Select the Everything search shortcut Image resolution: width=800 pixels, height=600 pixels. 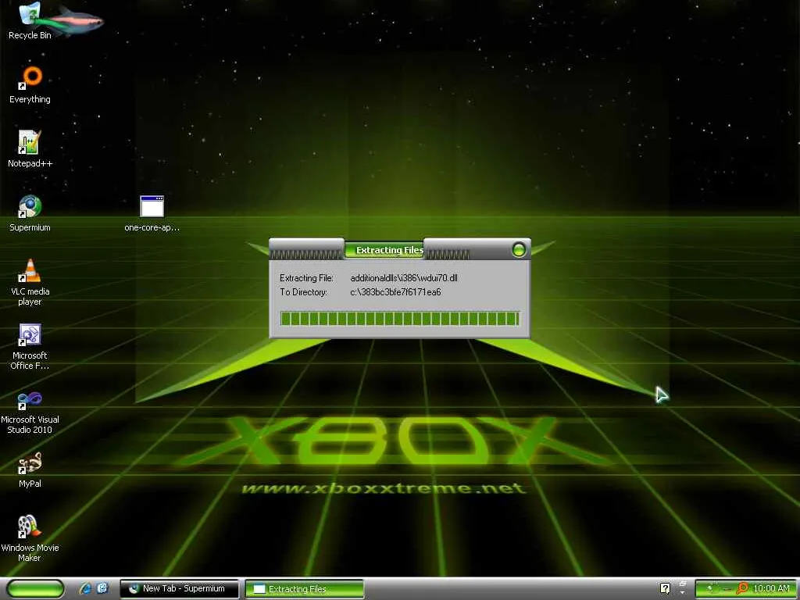30,84
